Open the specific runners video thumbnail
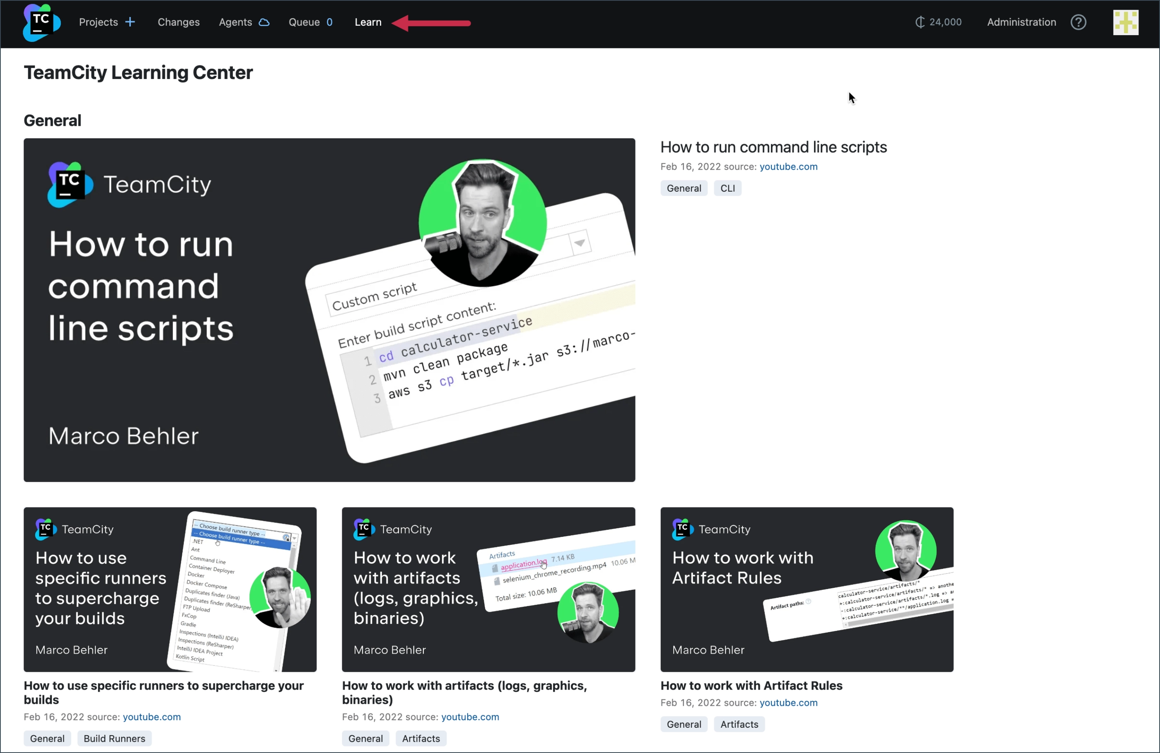The height and width of the screenshot is (753, 1160). tap(170, 589)
